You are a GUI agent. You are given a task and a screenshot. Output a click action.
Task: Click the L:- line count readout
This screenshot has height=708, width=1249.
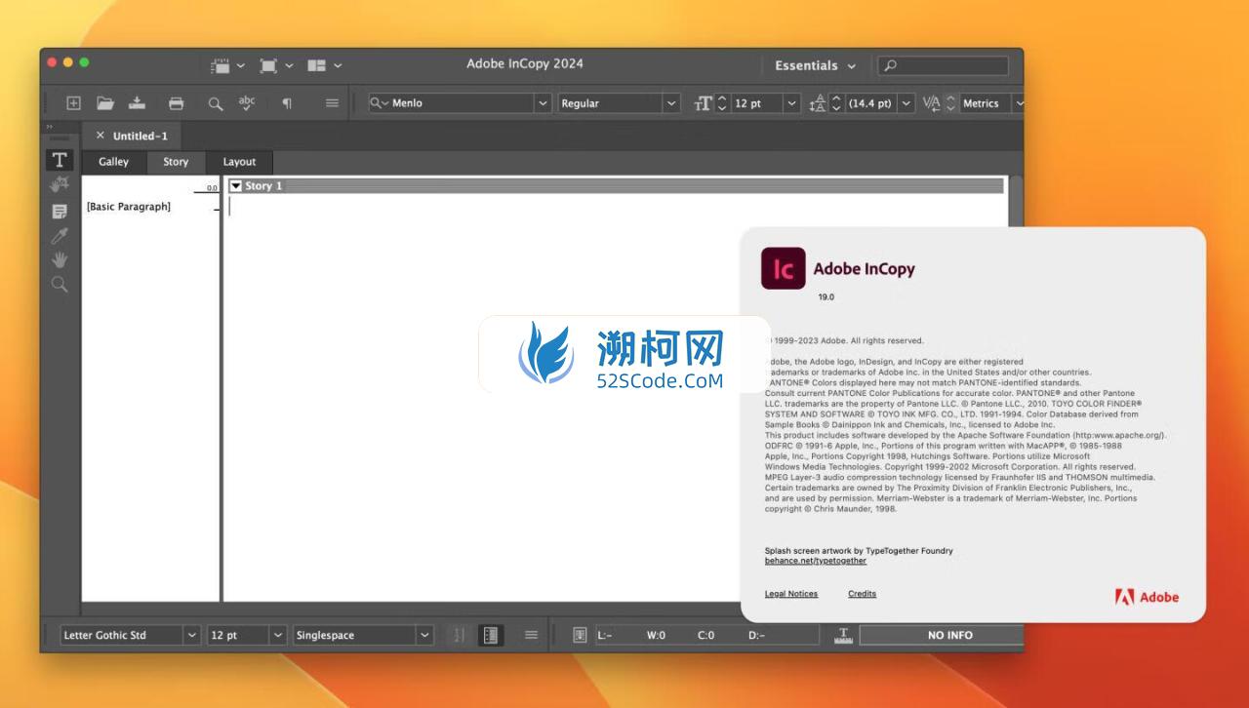[605, 635]
